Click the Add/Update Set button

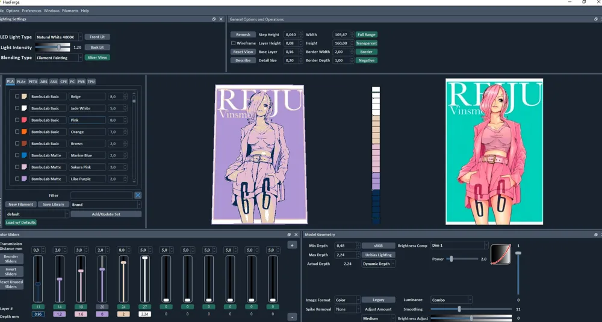click(106, 214)
